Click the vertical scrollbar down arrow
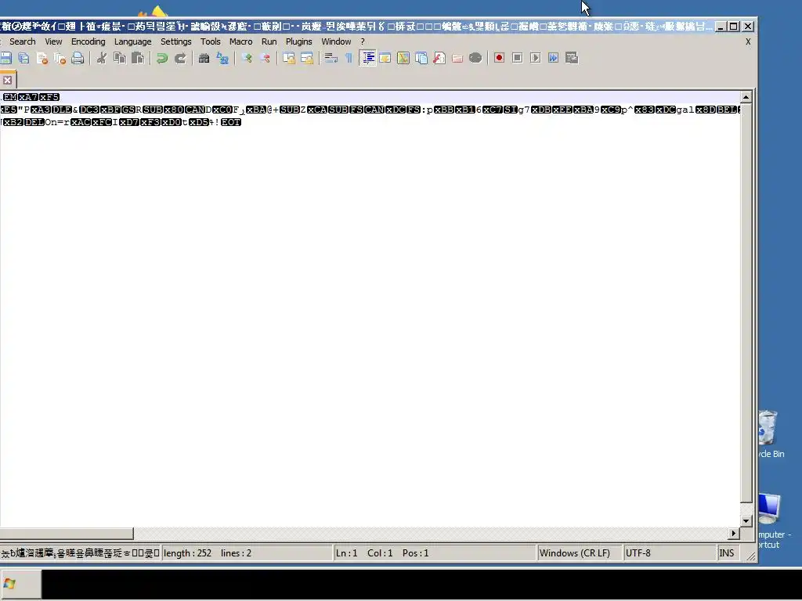802x601 pixels. tap(746, 521)
